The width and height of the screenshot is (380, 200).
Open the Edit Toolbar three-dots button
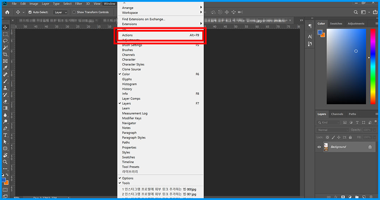[x=5, y=169]
